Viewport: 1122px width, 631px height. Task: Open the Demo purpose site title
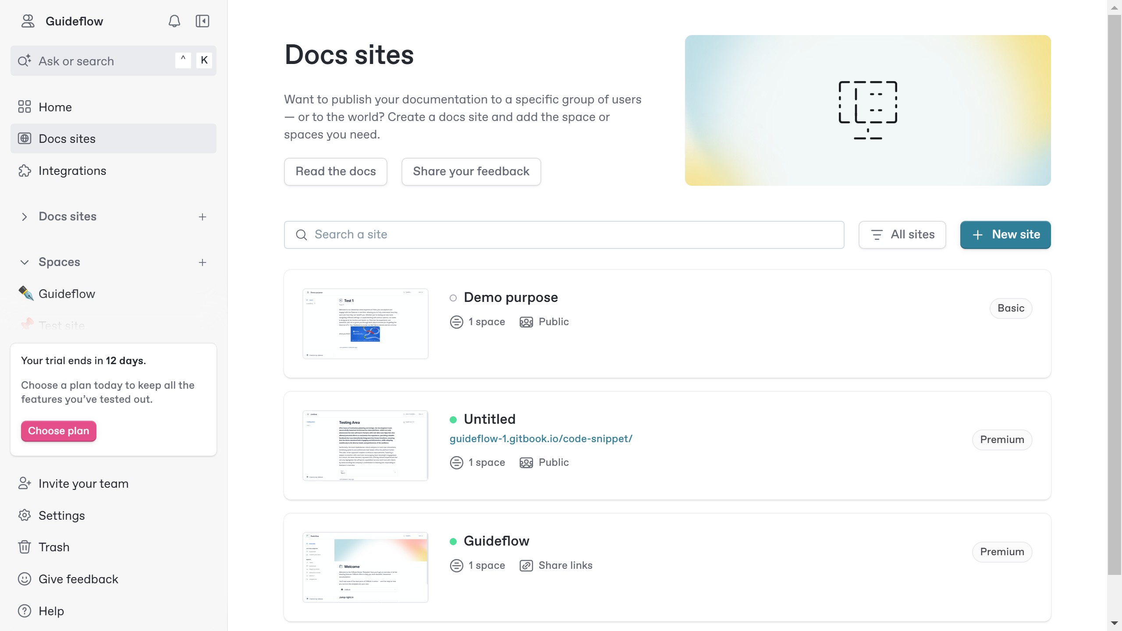(511, 298)
